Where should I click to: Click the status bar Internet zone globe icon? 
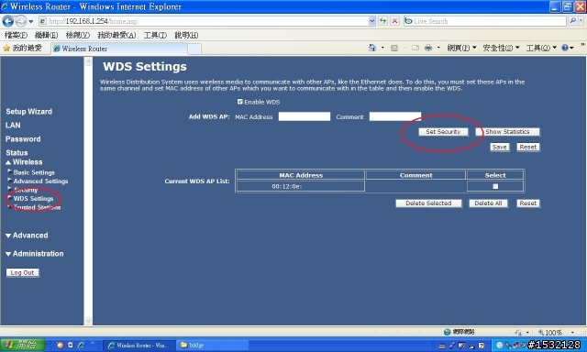(447, 332)
